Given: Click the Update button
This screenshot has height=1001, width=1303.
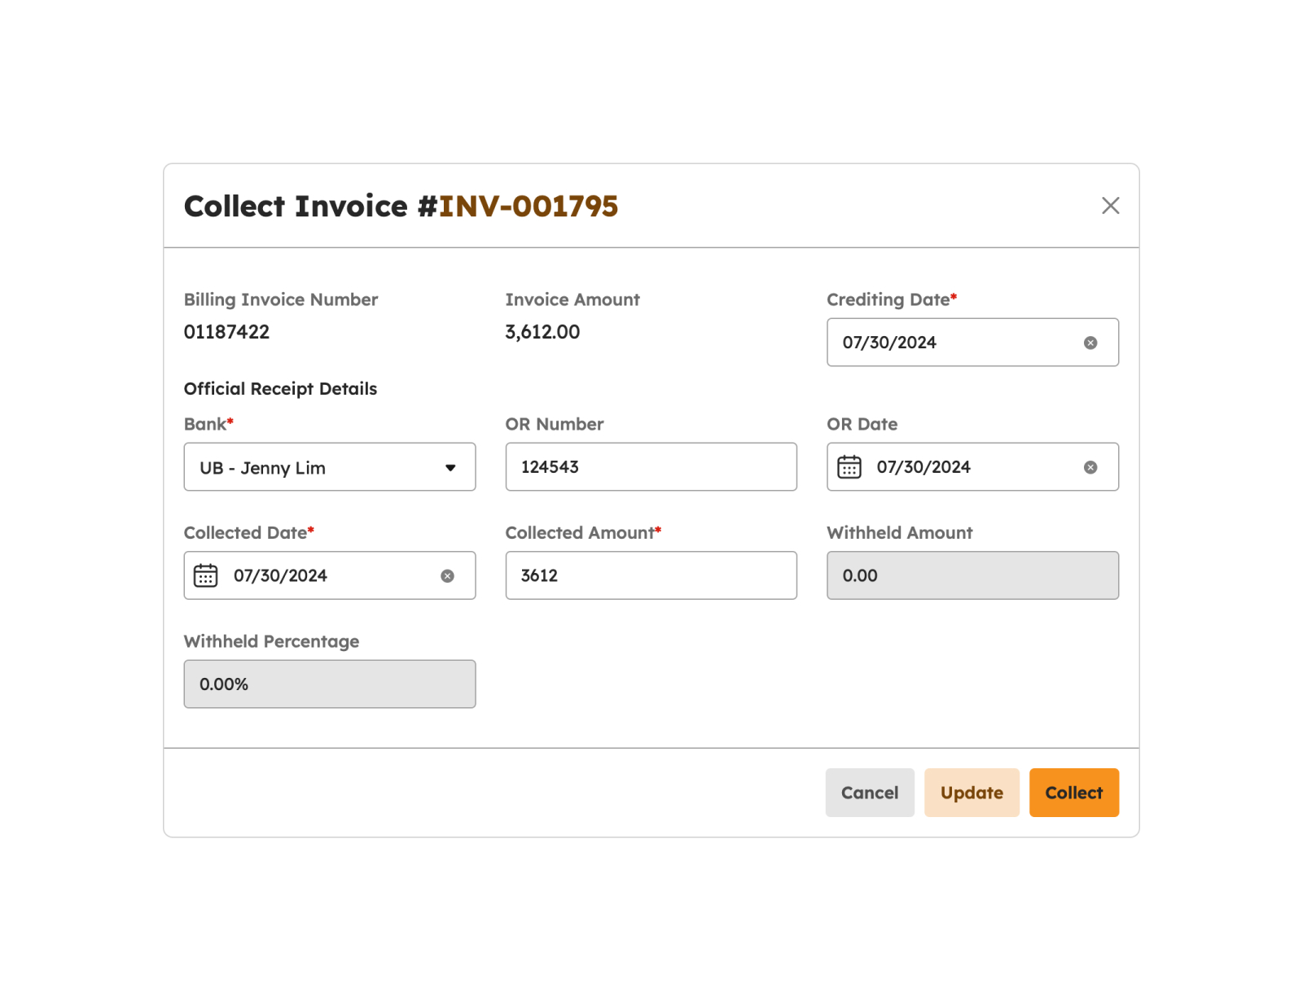Looking at the screenshot, I should click(972, 793).
